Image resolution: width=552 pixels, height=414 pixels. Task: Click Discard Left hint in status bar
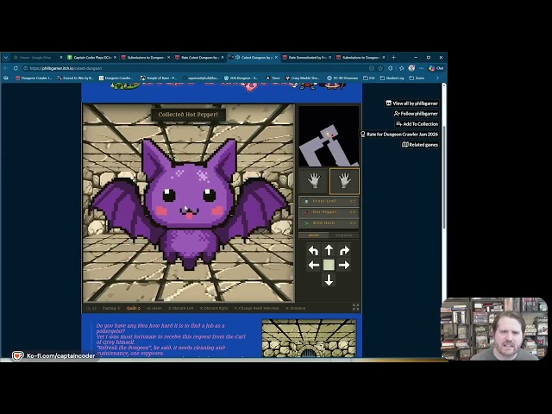click(181, 308)
